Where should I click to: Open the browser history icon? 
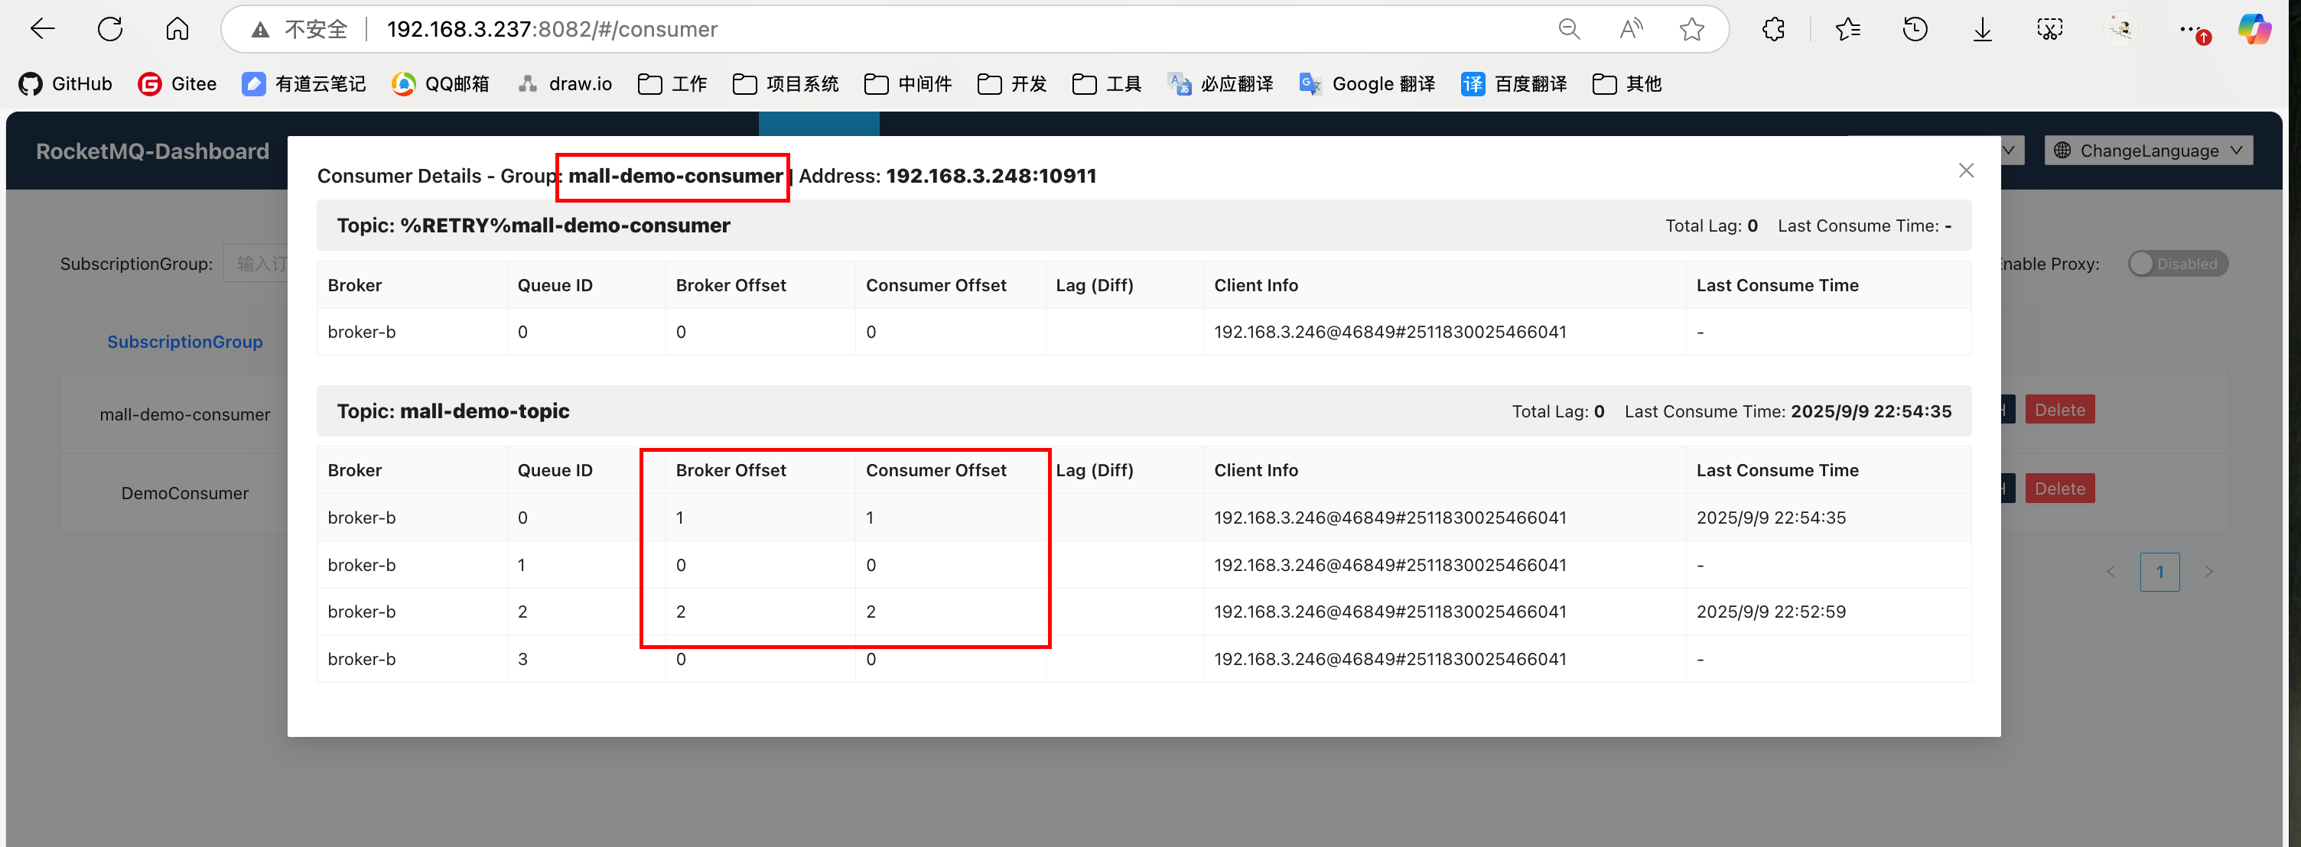pos(1914,30)
